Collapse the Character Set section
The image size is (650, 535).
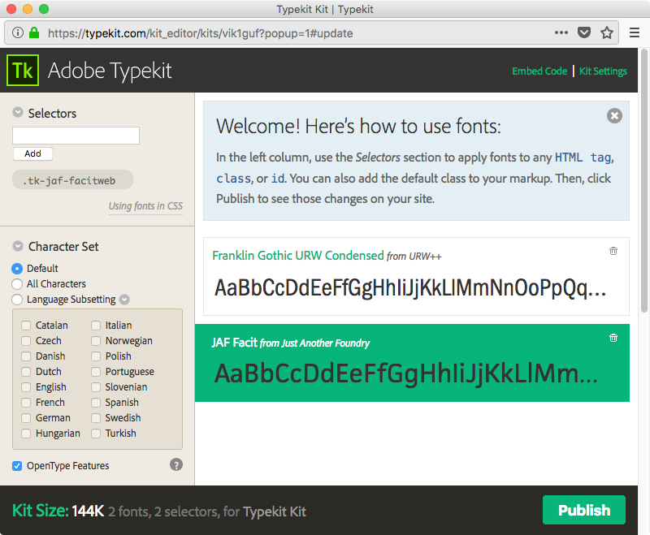[18, 246]
